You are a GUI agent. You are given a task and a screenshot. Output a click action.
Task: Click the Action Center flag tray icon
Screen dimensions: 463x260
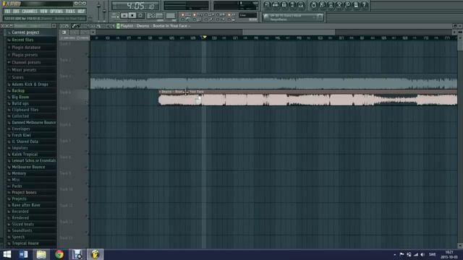click(402, 254)
